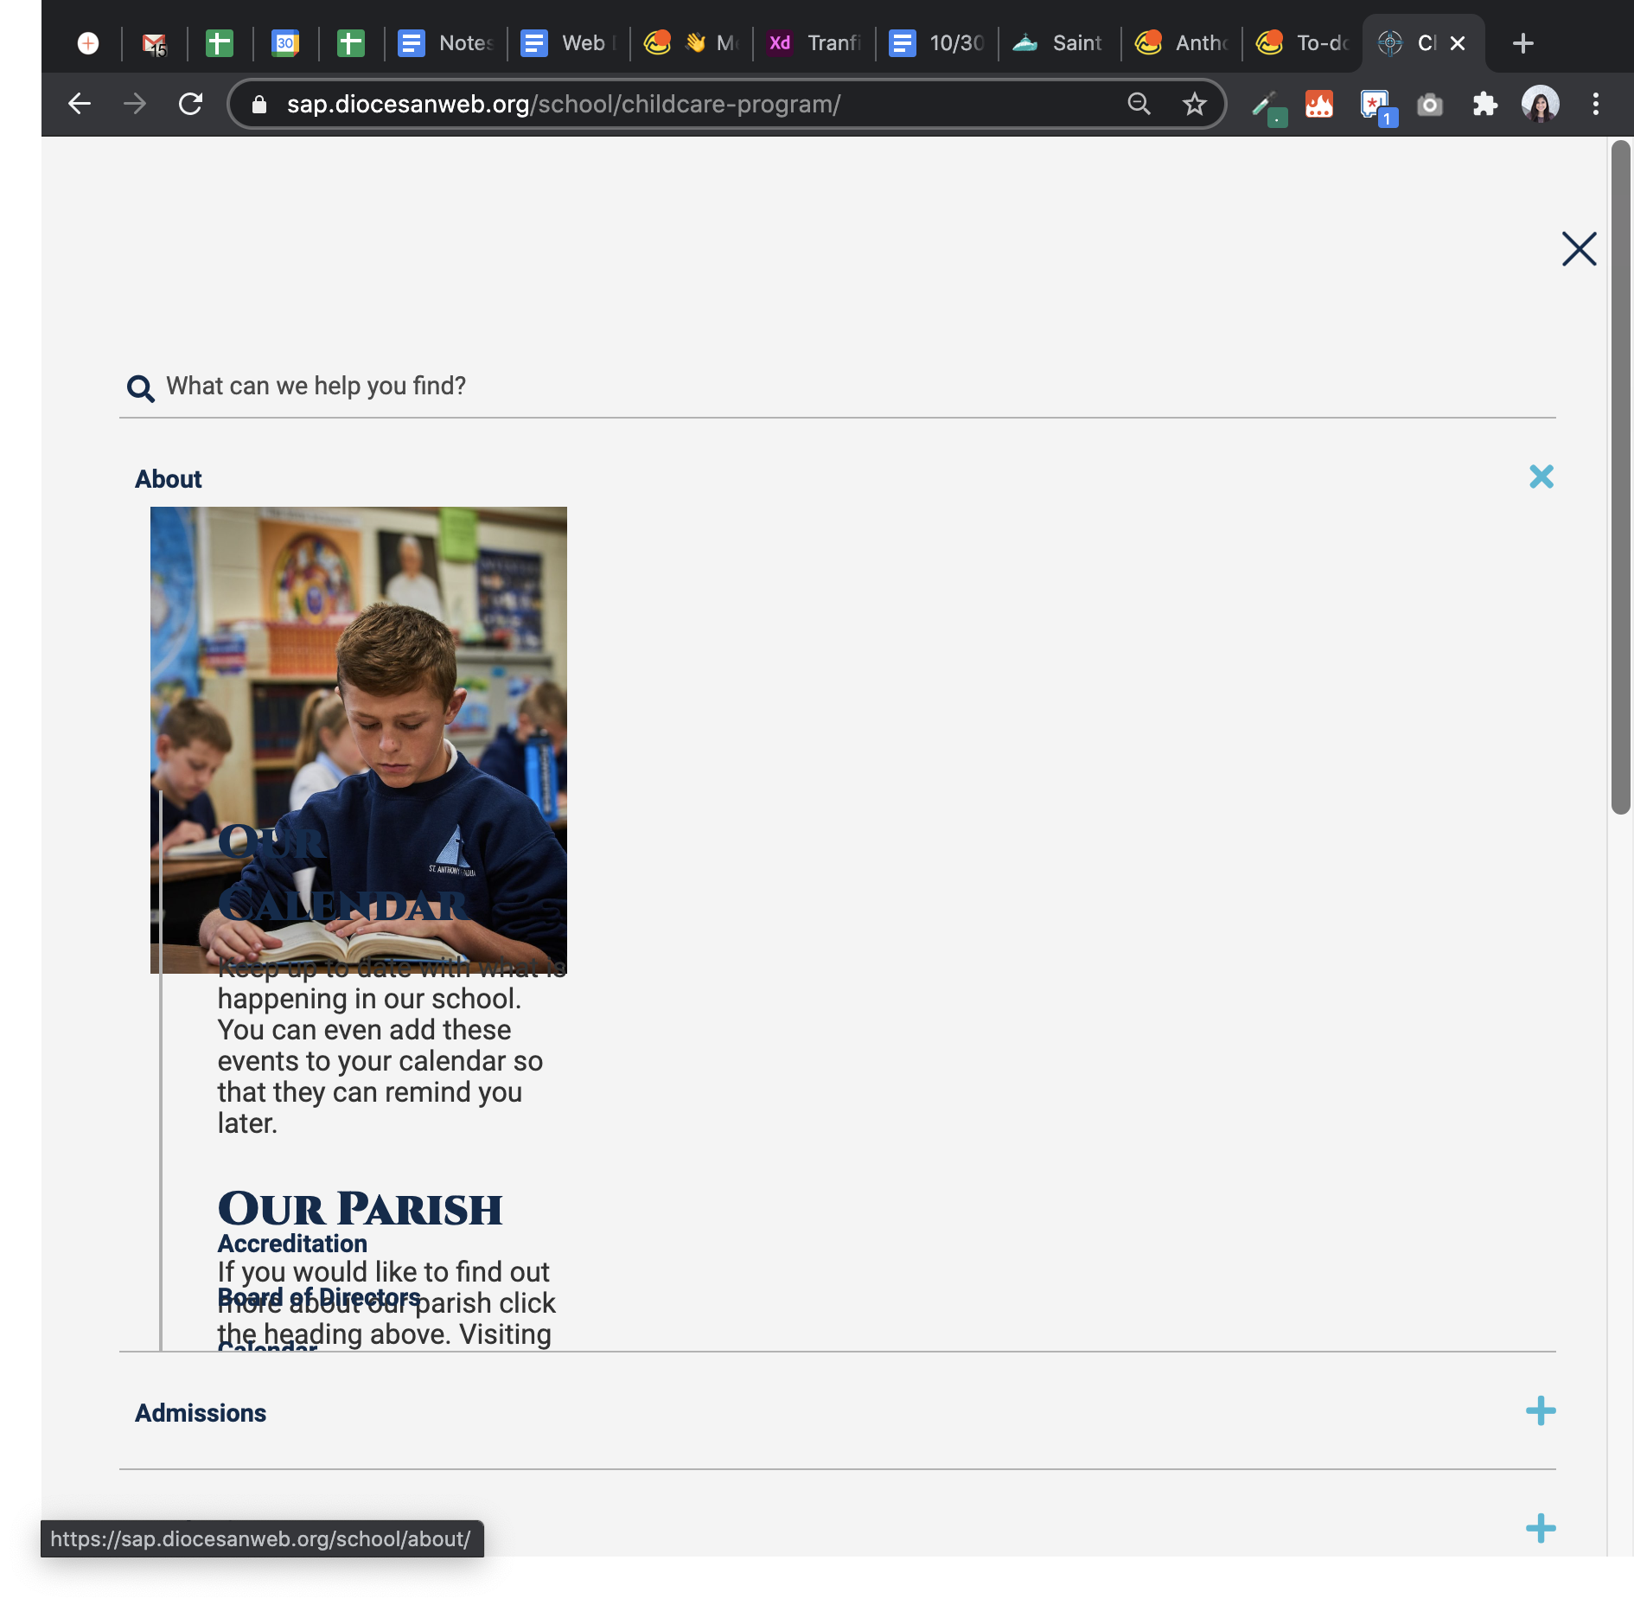Click the Our Parish heading

[360, 1208]
